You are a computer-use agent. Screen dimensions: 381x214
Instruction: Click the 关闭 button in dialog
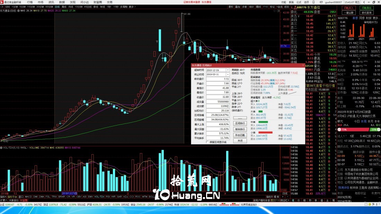pyautogui.click(x=240, y=141)
